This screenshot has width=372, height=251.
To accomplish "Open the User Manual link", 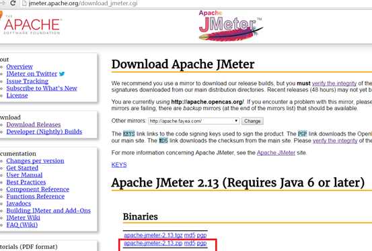I will [x=24, y=175].
